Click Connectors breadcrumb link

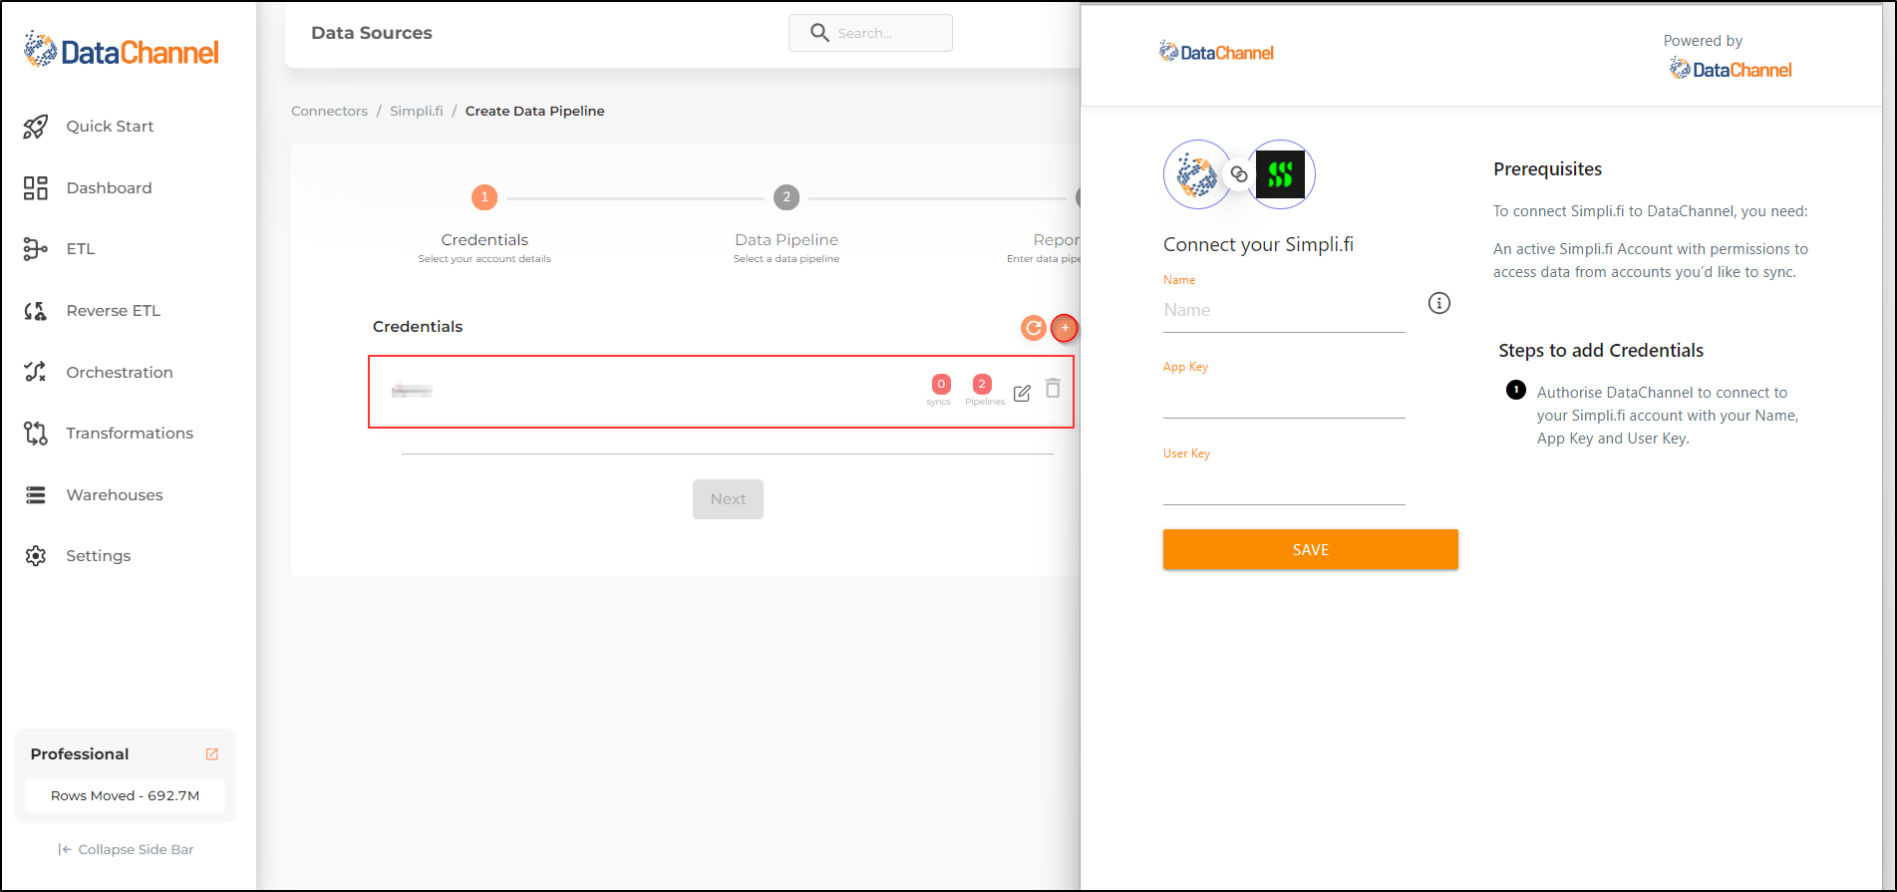coord(329,112)
